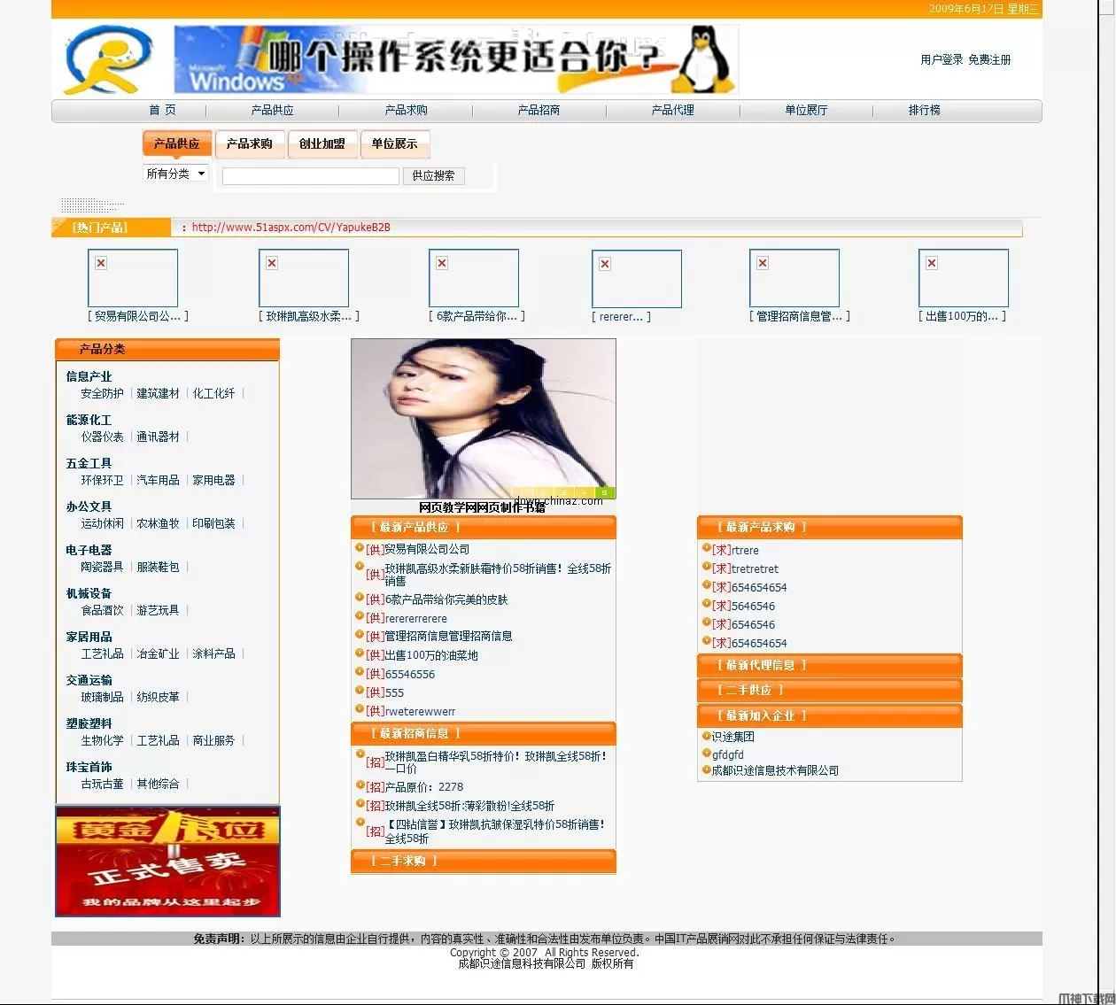Image resolution: width=1116 pixels, height=1005 pixels.
Task: Click the site logo icon
Action: [x=108, y=60]
